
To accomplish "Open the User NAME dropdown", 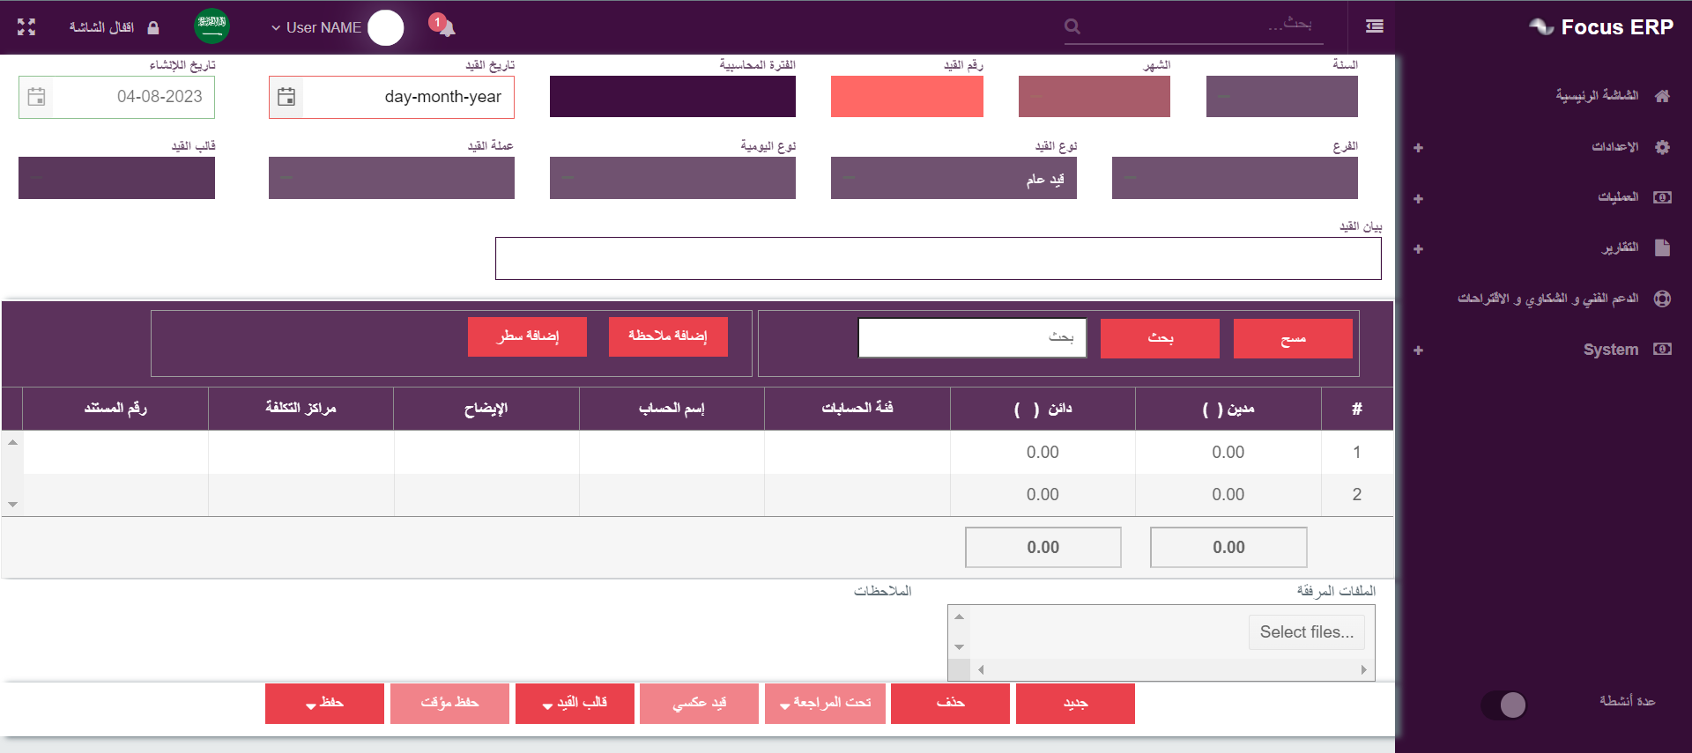I will [317, 28].
